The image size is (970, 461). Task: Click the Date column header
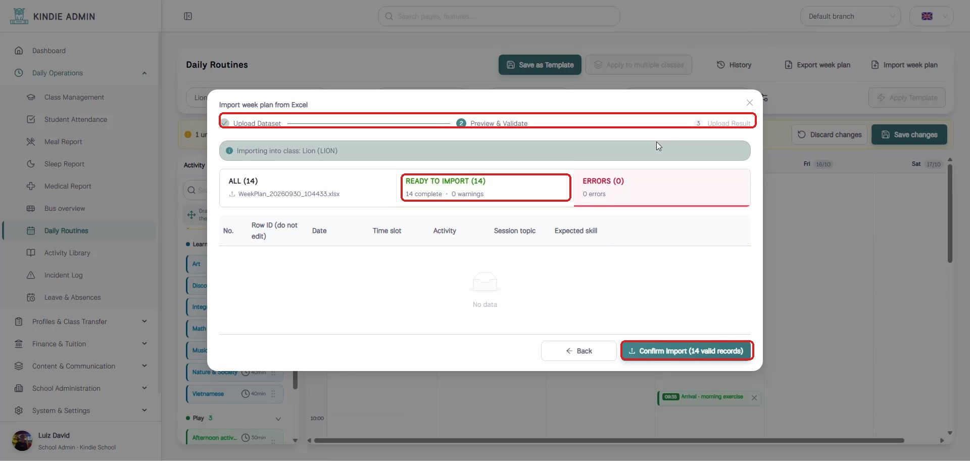point(319,231)
